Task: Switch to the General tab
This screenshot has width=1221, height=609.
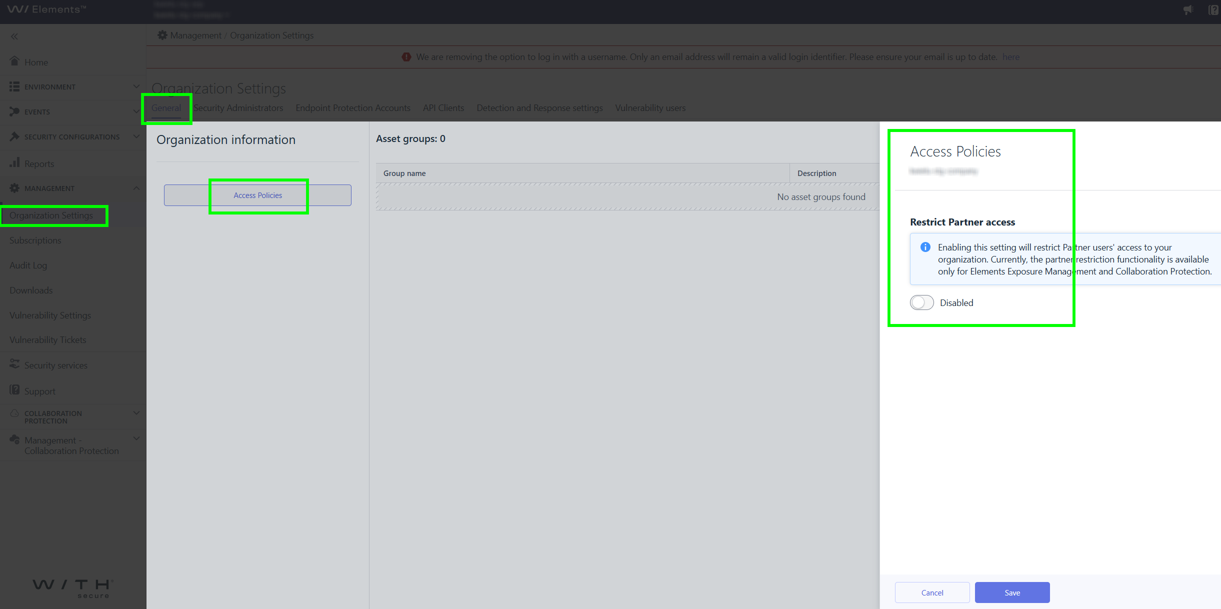Action: 166,108
